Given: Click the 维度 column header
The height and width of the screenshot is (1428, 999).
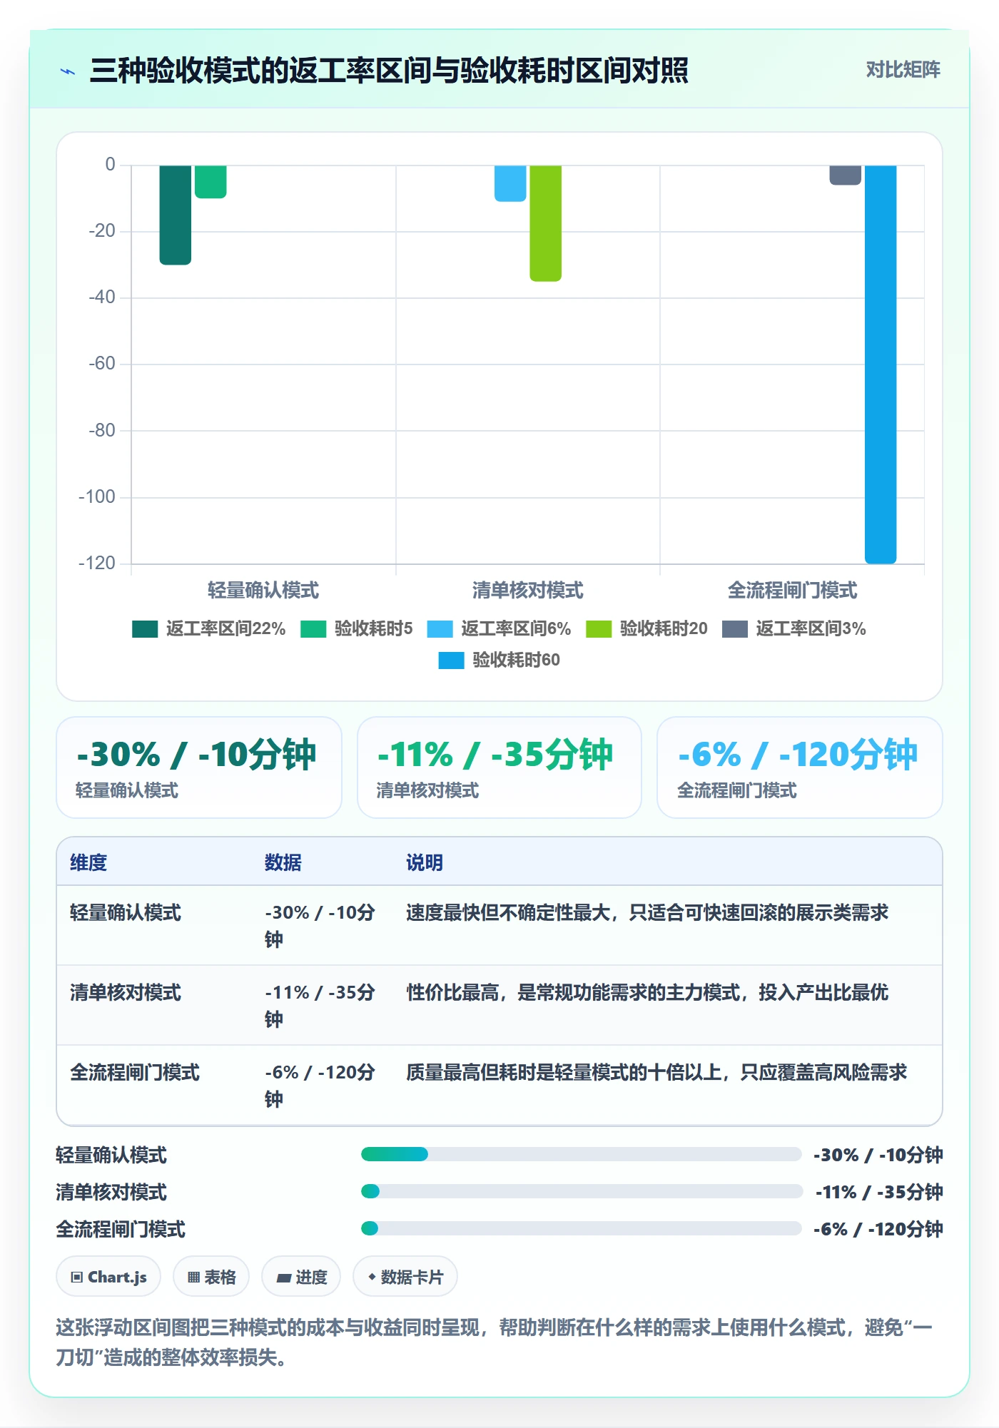Looking at the screenshot, I should click(x=88, y=862).
